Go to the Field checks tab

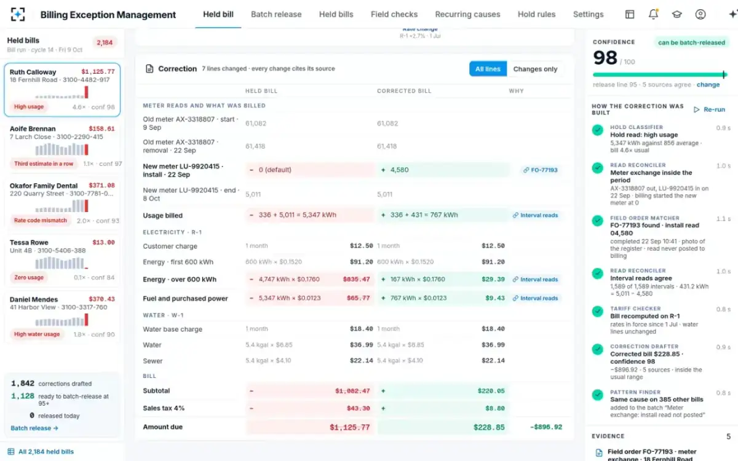[x=394, y=14]
